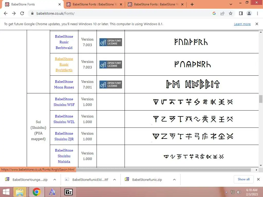Click the Open Font License badge for Moon Runes
The height and width of the screenshot is (197, 263).
(x=111, y=84)
